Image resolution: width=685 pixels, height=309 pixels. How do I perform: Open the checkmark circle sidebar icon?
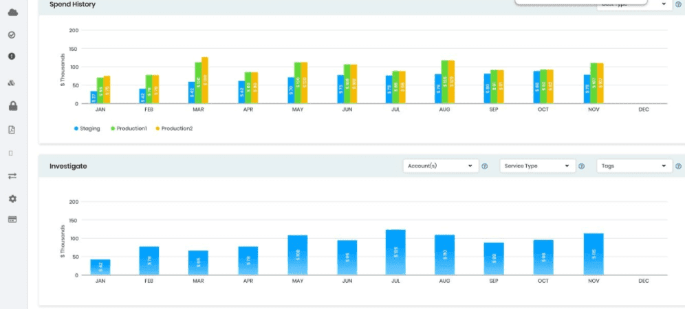tap(12, 34)
